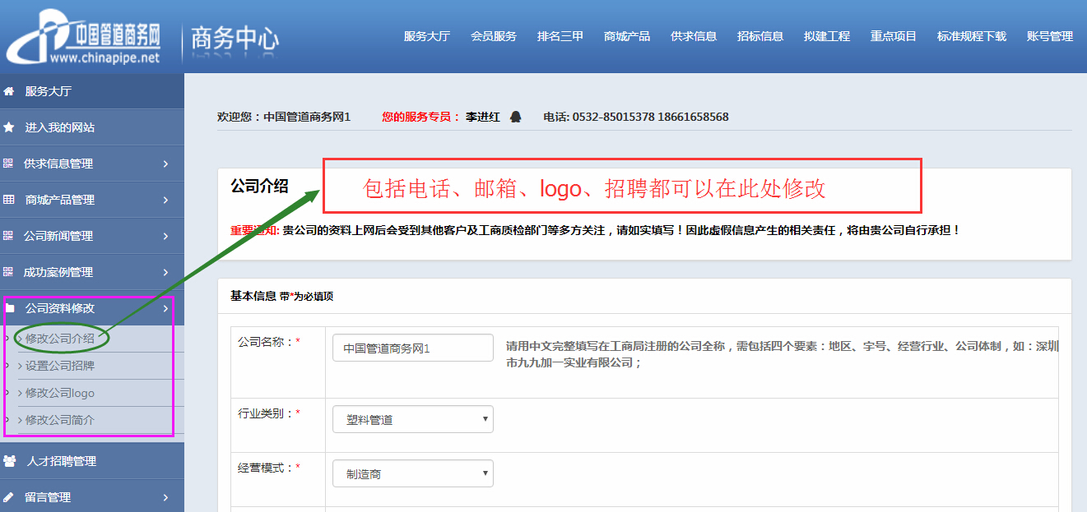Open the 设置公司招牌 sidebar link

coord(60,366)
